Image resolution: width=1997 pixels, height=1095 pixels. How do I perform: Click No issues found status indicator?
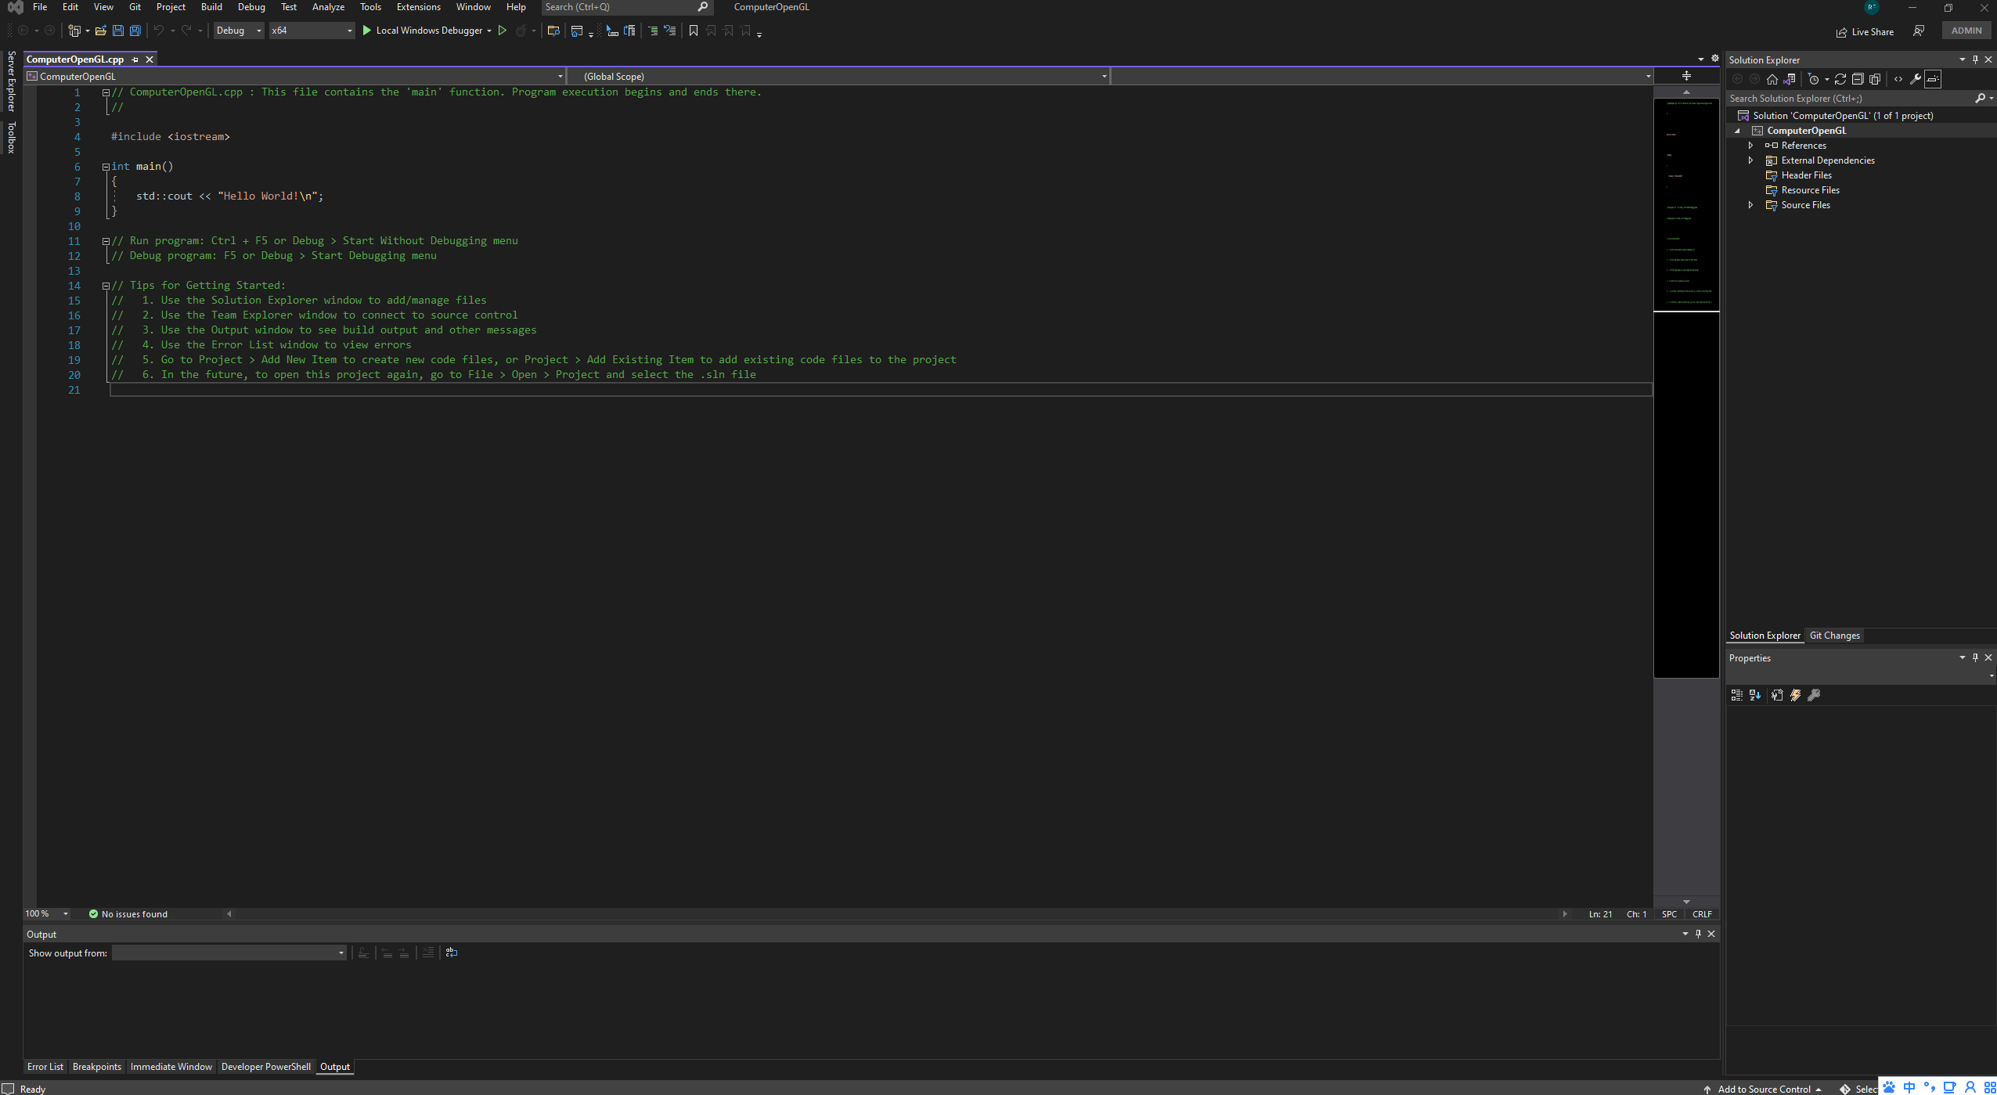[128, 914]
